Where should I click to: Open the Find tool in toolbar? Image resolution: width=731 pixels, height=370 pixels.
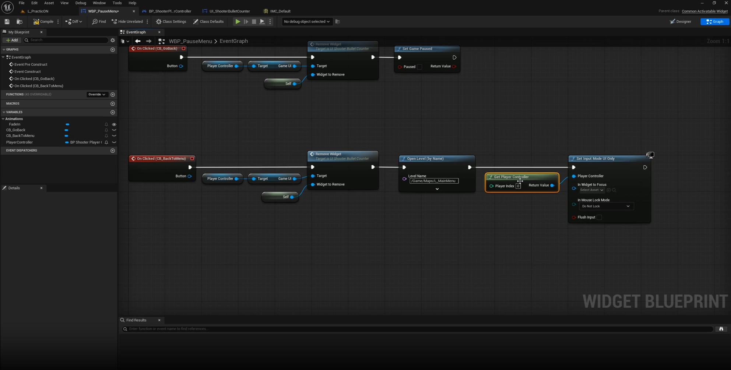click(99, 22)
